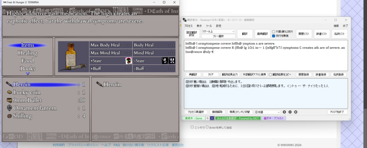Viewport: 367px width, 148px height.
Task: Open the 日本語 language dropdown
Action: point(267,112)
